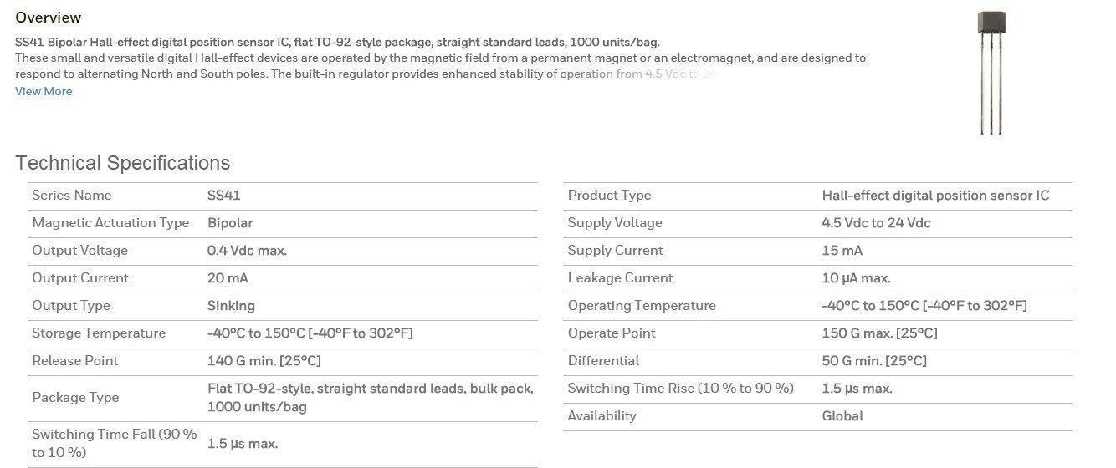Click the Operate Point value 150 G max.
1116x468 pixels.
(879, 333)
